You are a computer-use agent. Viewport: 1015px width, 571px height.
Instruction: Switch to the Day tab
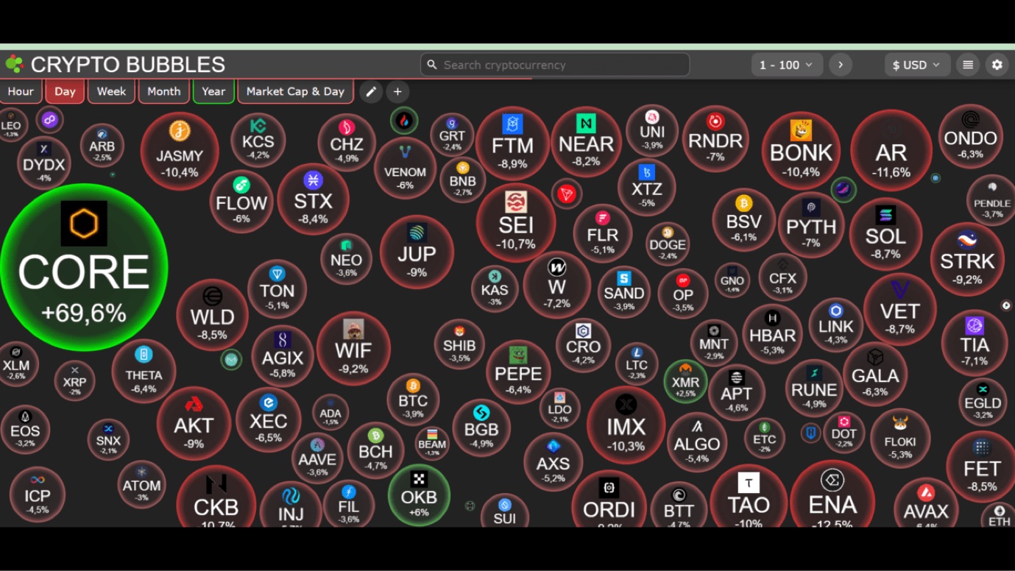(x=65, y=91)
